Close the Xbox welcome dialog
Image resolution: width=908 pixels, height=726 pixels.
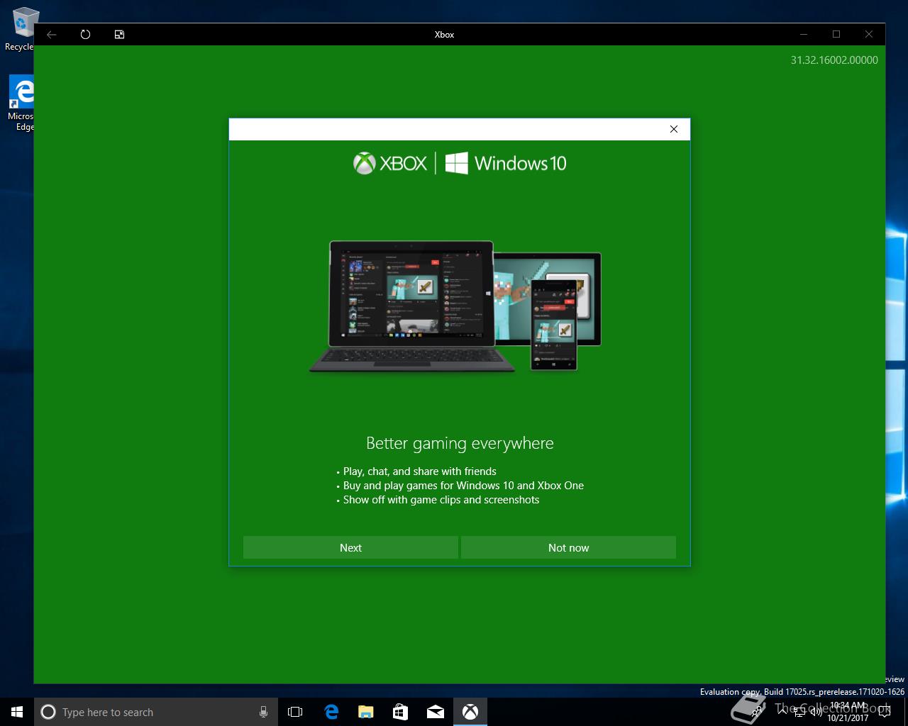(674, 129)
